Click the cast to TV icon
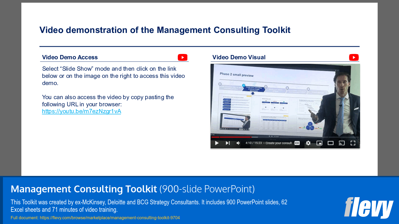This screenshot has width=399, height=224. pos(342,143)
